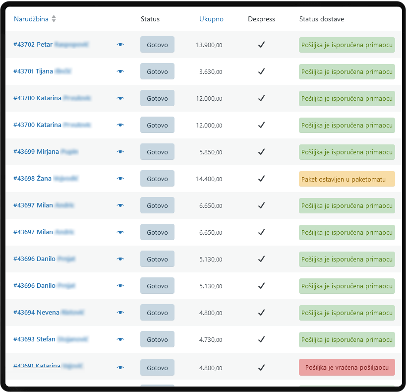The height and width of the screenshot is (392, 407).
Task: Preview order #43691 Katarina with eye icon
Action: (x=120, y=368)
